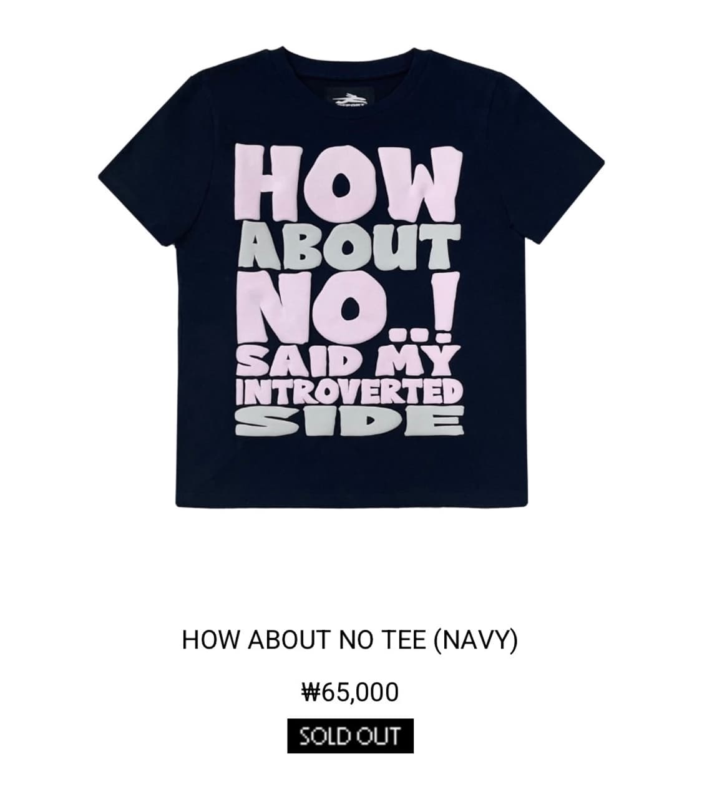The height and width of the screenshot is (789, 702).
Task: Click the grey ABOUT lettering on shirt
Action: 348,245
